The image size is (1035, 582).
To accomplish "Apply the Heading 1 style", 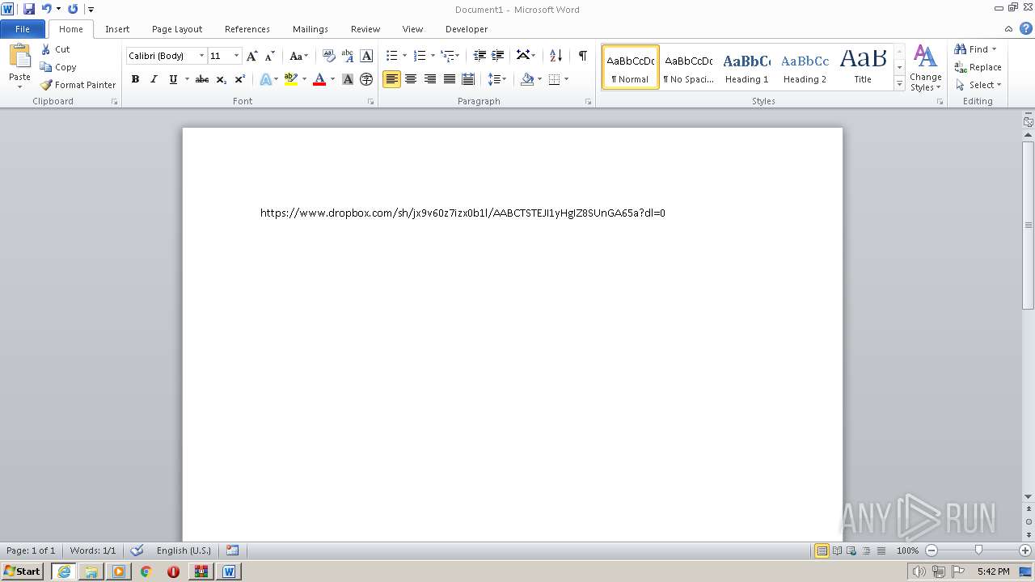I will (x=746, y=66).
